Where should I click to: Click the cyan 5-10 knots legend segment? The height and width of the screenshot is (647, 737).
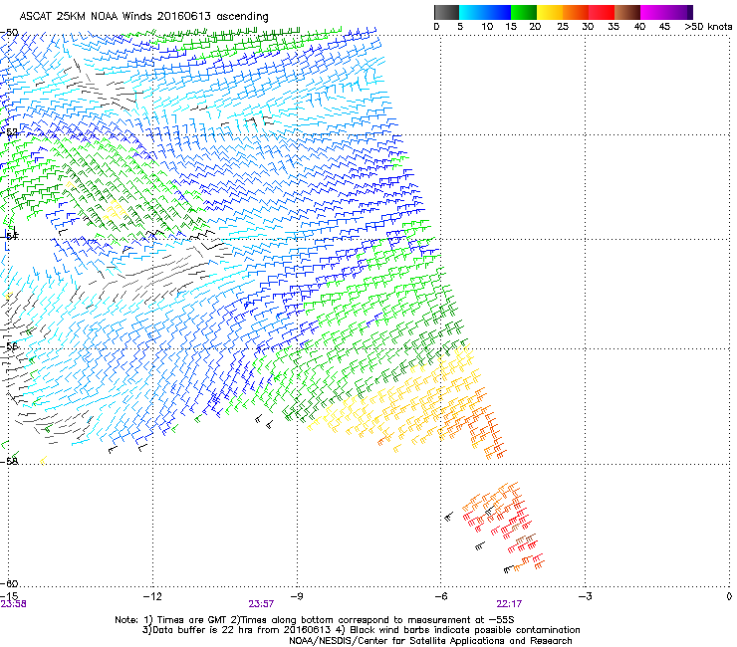(472, 12)
